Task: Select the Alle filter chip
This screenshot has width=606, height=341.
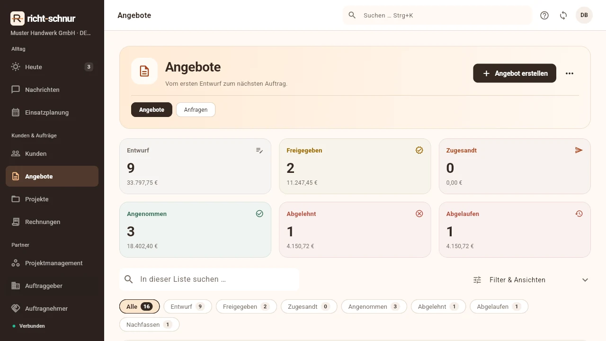Action: tap(140, 306)
